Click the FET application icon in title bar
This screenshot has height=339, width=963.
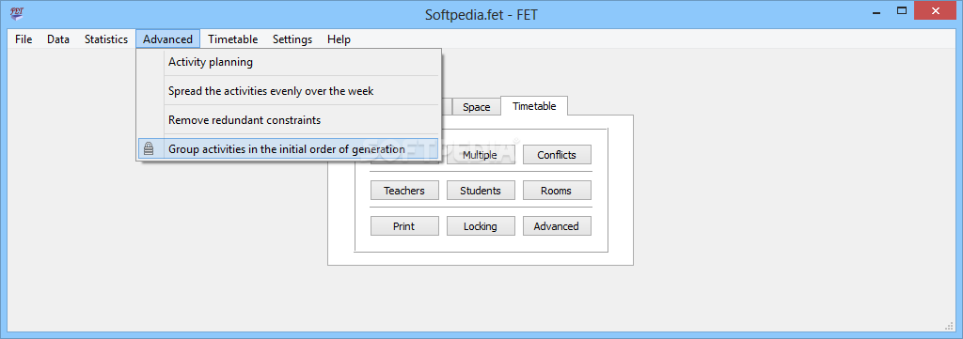pos(17,13)
